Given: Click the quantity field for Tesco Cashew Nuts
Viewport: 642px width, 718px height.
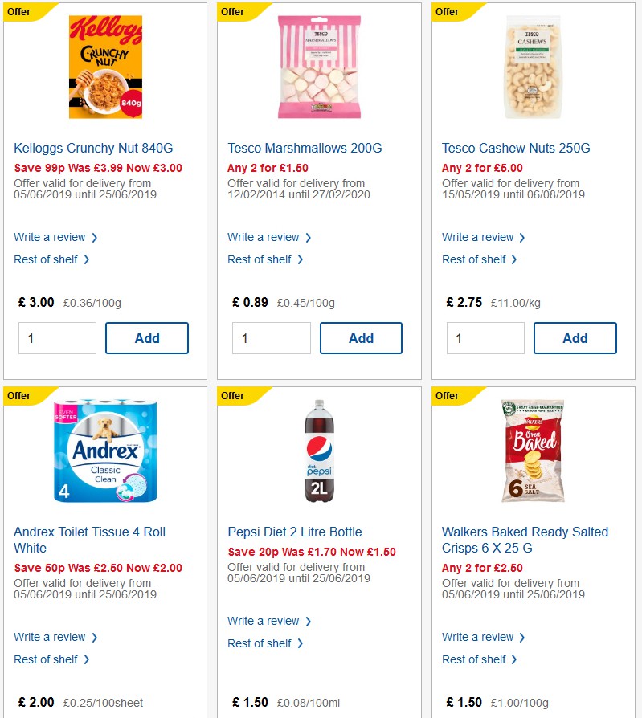Looking at the screenshot, I should [485, 337].
